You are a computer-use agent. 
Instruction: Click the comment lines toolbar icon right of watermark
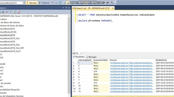tap(107, 3)
